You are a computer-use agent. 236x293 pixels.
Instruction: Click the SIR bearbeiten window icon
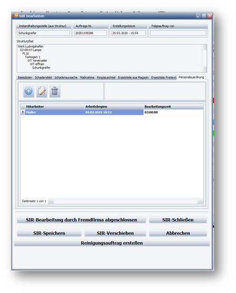point(15,16)
